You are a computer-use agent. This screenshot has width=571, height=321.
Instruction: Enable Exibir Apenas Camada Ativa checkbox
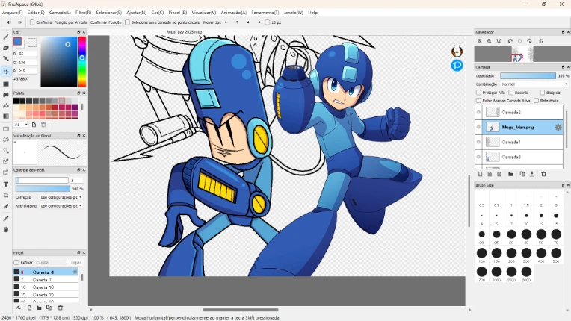point(478,100)
